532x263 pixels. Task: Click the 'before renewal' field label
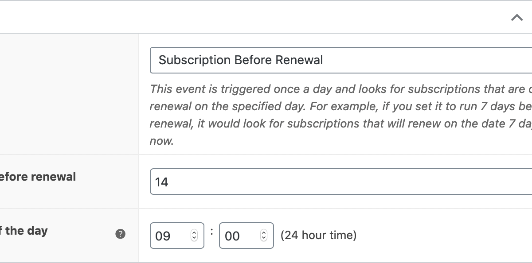tap(38, 177)
